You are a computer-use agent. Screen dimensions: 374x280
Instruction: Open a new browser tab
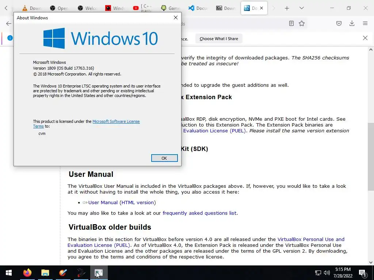point(287,8)
